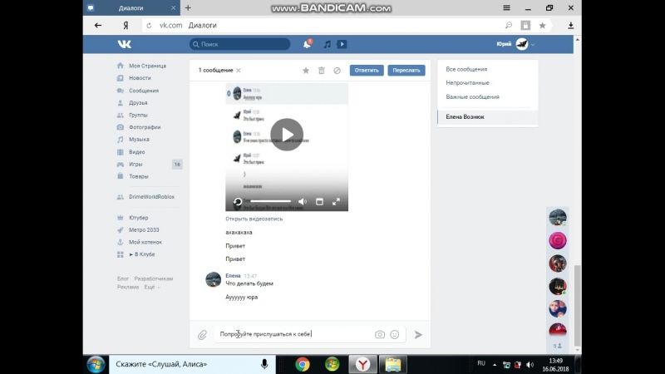
Task: Open the browser hamburger menu
Action: (x=506, y=7)
